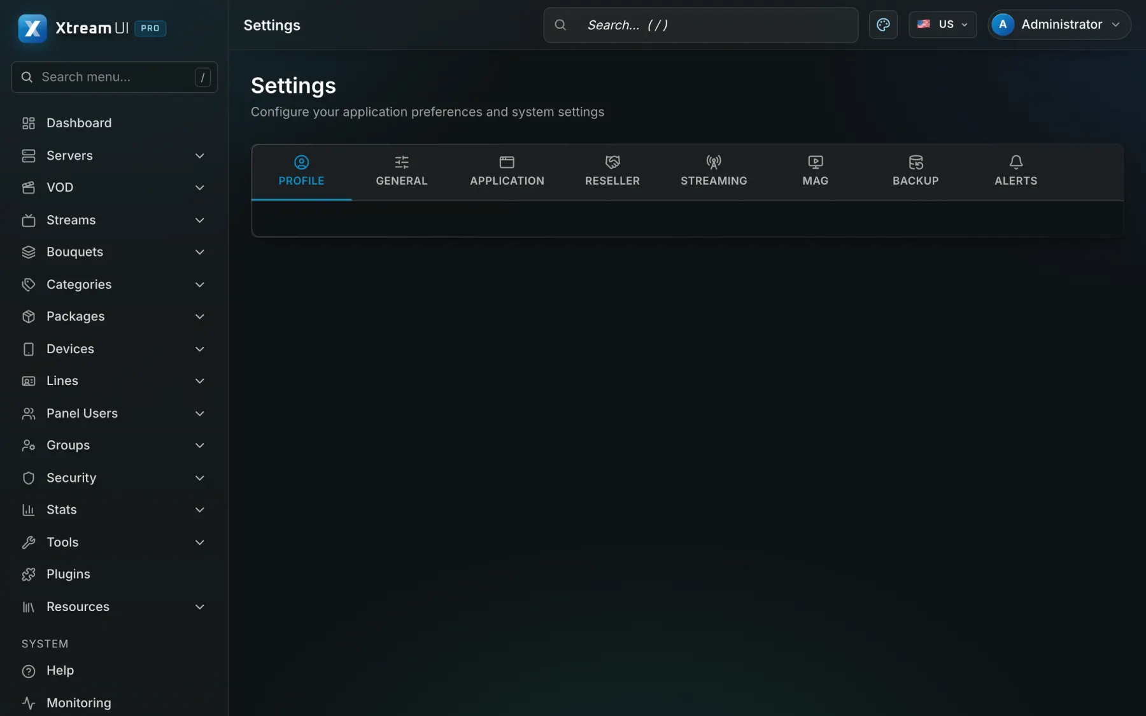Open the Reseller settings tab

coord(612,172)
